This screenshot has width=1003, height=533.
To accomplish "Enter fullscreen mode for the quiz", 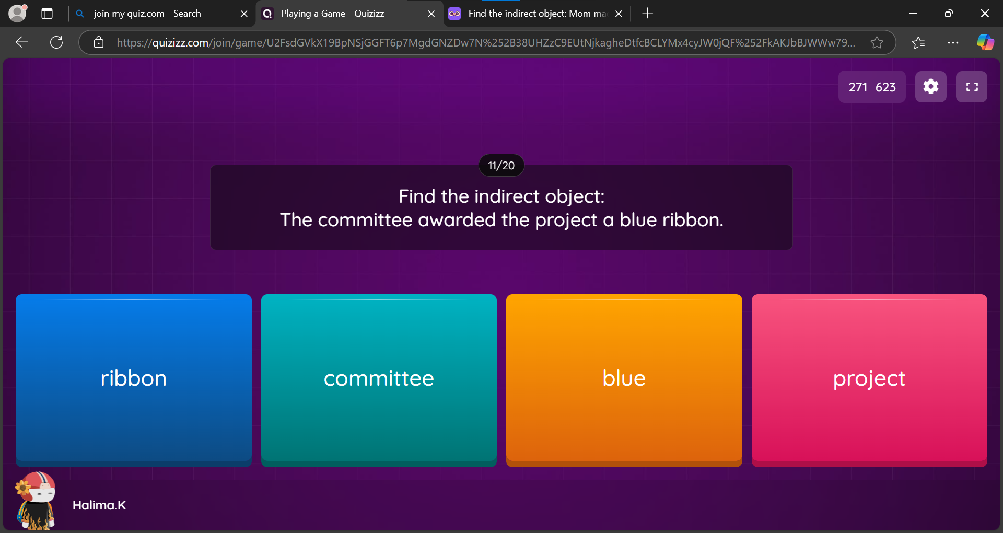I will point(972,87).
